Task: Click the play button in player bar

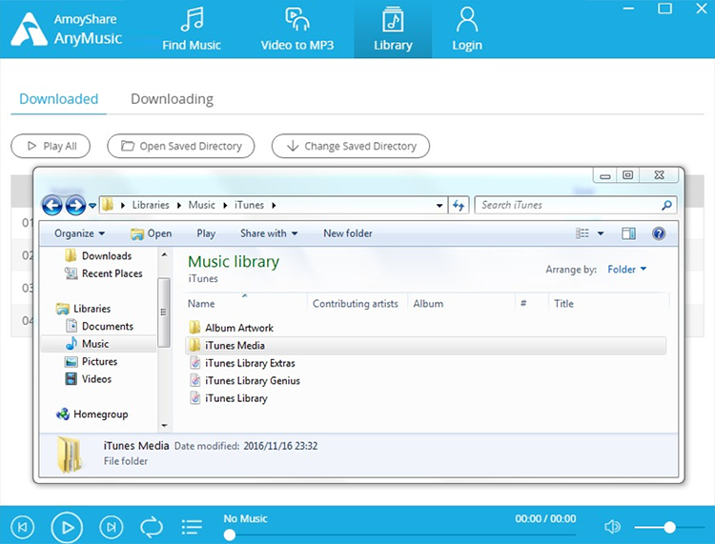Action: click(x=67, y=528)
